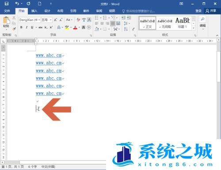The height and width of the screenshot is (170, 221).
Task: Toggle strikethrough abc formatting
Action: 40,27
